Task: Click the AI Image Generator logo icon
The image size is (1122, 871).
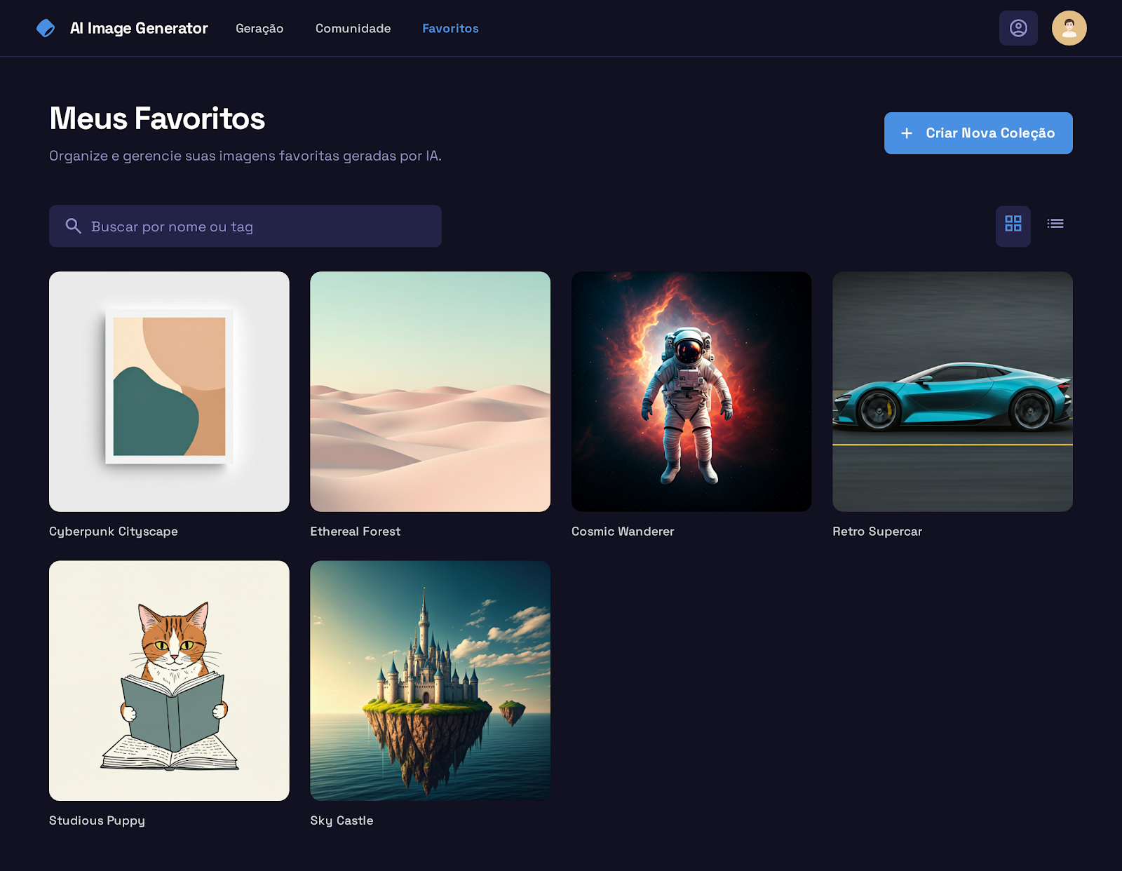Action: coord(46,28)
